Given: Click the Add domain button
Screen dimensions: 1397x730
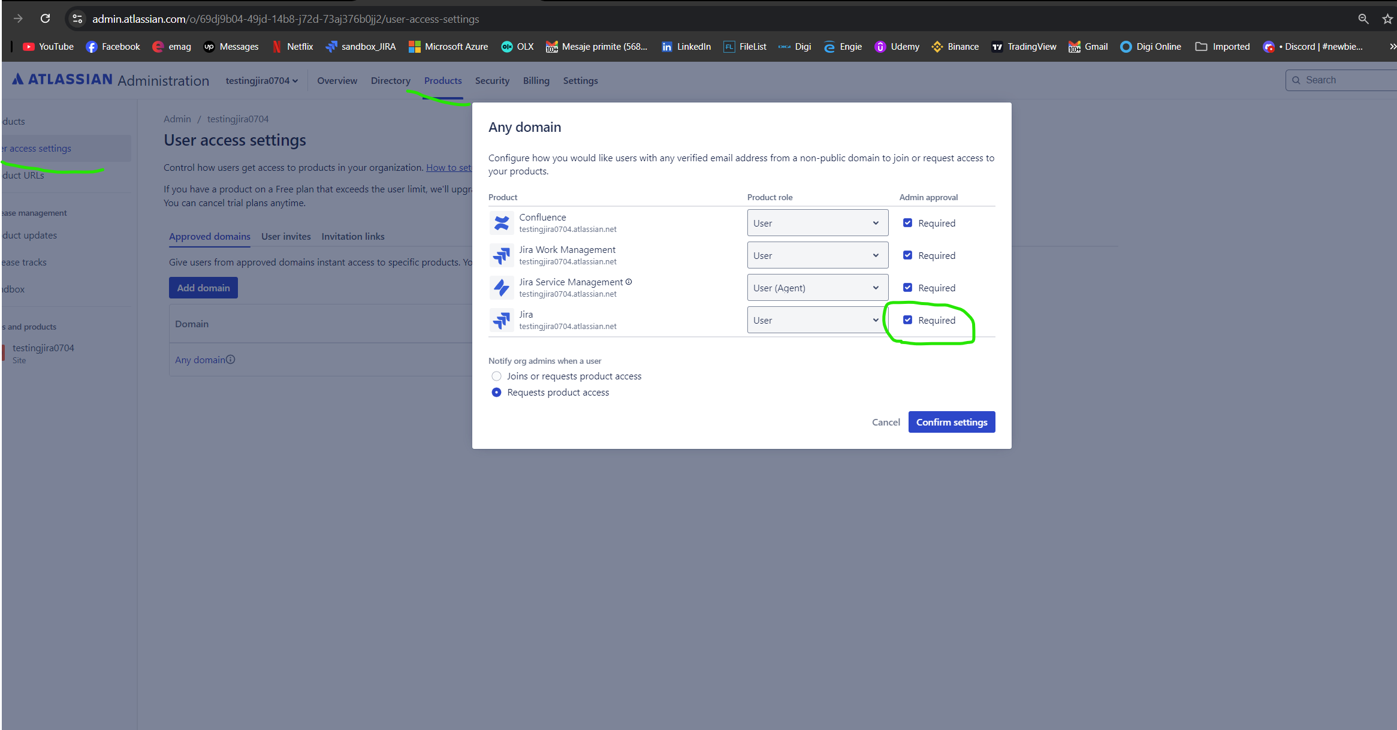Looking at the screenshot, I should (x=203, y=287).
